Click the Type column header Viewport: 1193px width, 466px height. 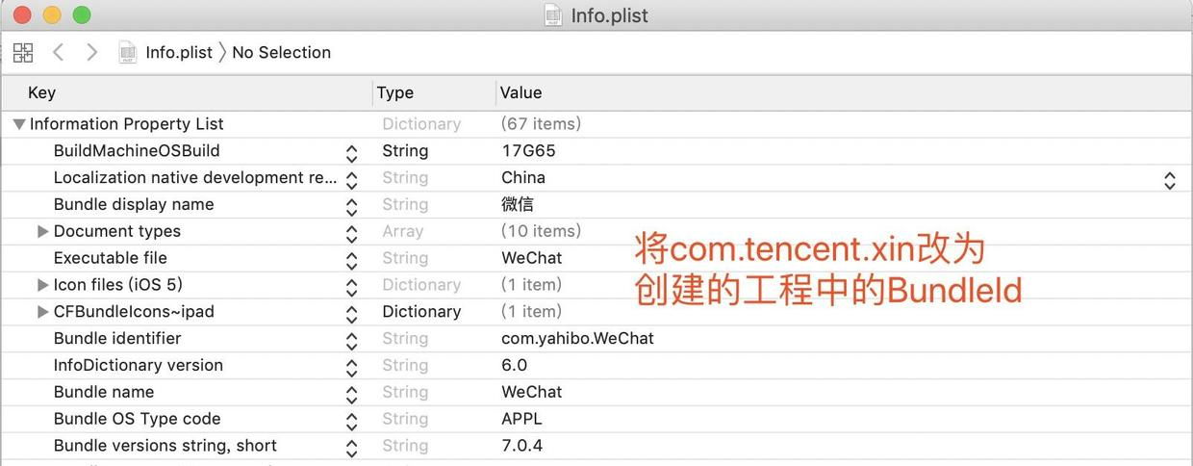point(394,92)
